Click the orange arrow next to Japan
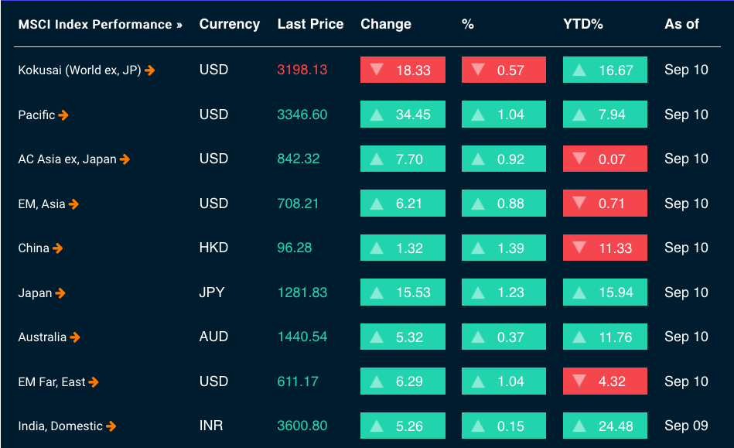This screenshot has width=734, height=448. [x=60, y=293]
